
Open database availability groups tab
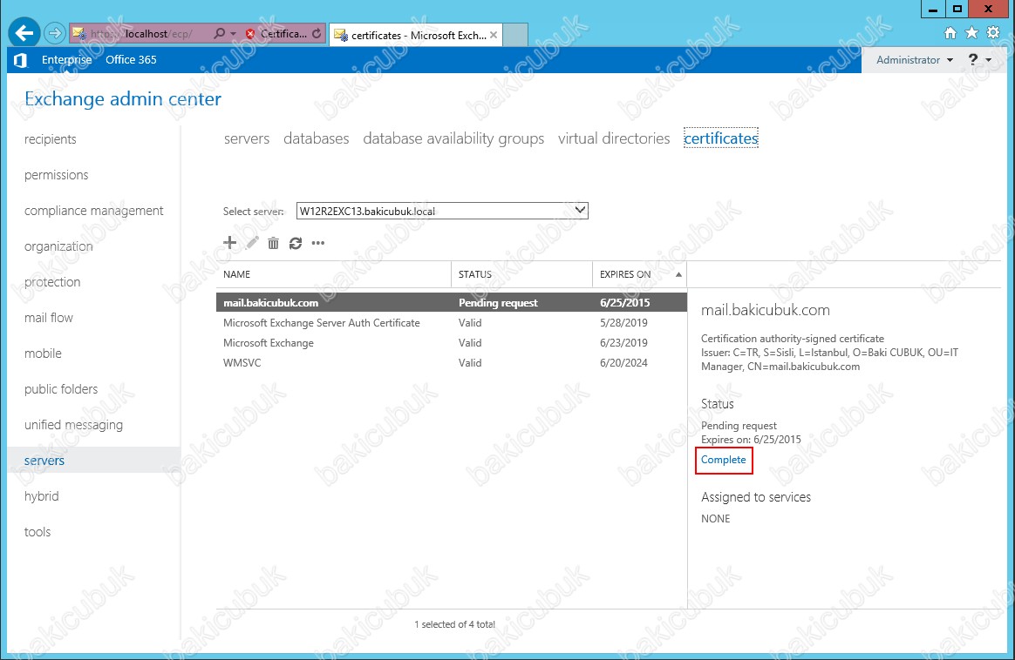tap(453, 138)
